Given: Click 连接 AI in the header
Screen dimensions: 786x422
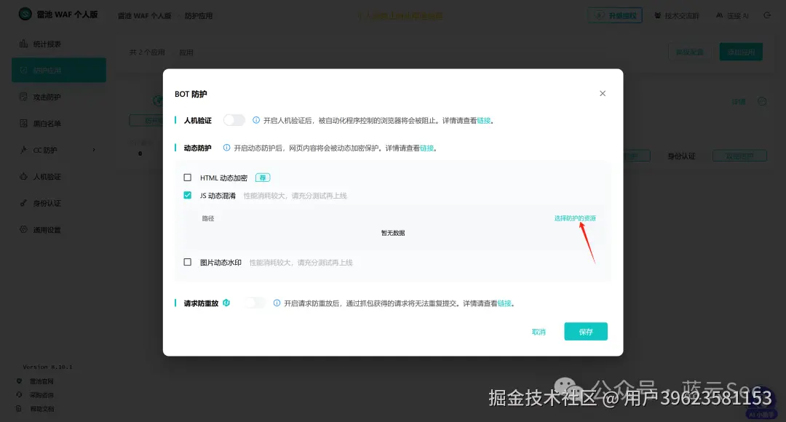Looking at the screenshot, I should (732, 15).
